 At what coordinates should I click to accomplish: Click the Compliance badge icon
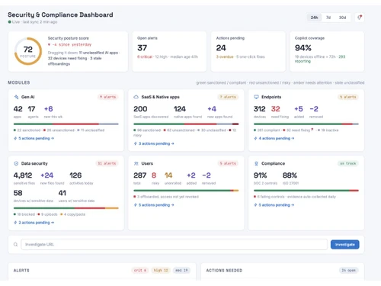tap(256, 163)
